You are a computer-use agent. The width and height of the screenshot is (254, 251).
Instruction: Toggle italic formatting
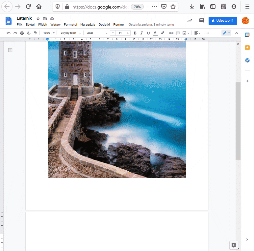(x=142, y=33)
